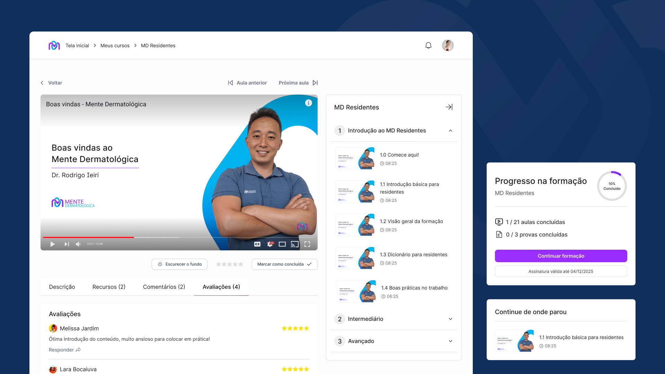Click Continuar formação button
Image resolution: width=665 pixels, height=374 pixels.
561,256
